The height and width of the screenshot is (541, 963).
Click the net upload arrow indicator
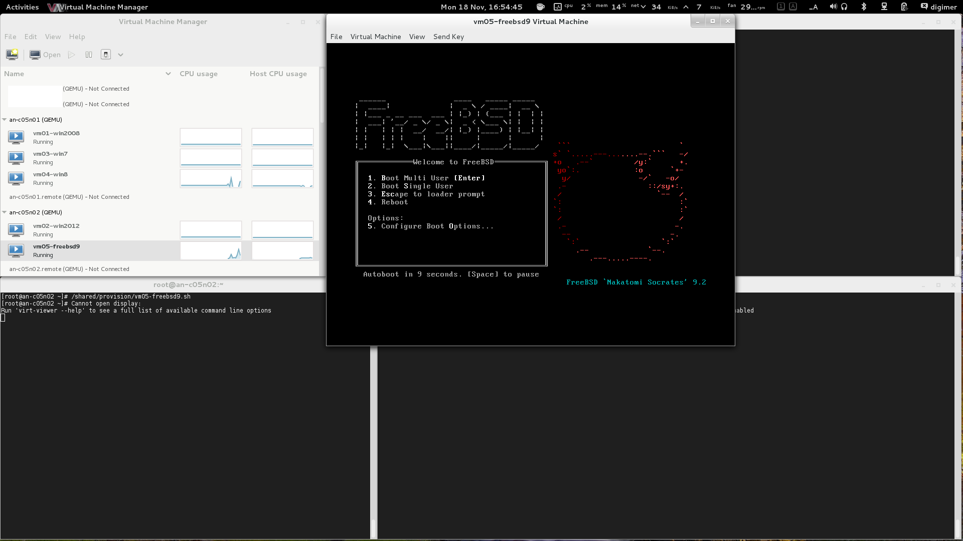(686, 7)
